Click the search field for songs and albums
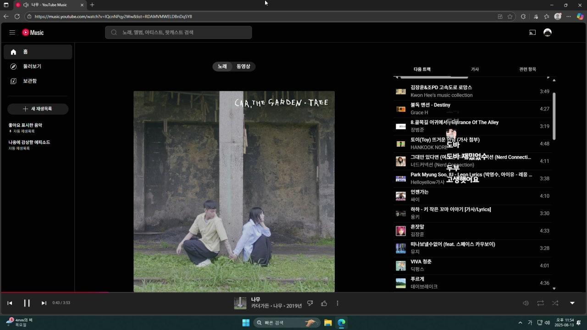The width and height of the screenshot is (587, 330). (x=178, y=33)
